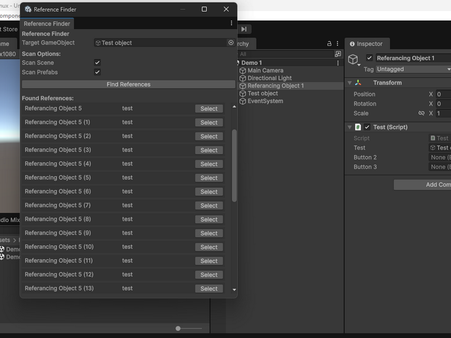Switch to the Inspector tab

pos(367,44)
